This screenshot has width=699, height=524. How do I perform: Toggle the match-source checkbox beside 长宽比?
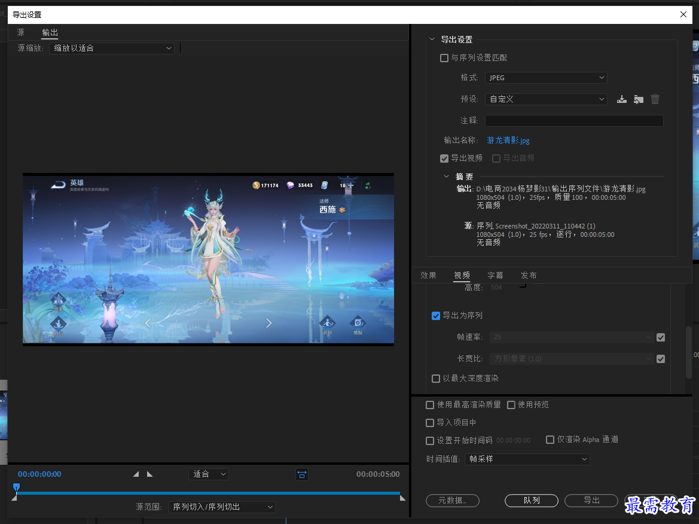click(x=661, y=359)
